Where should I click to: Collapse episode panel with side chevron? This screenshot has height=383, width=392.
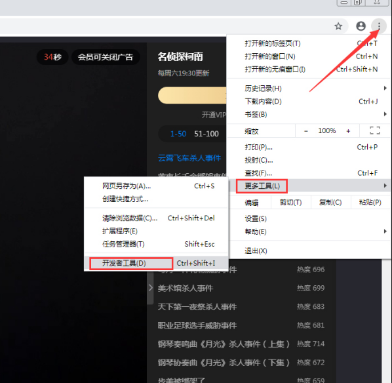pos(150,288)
